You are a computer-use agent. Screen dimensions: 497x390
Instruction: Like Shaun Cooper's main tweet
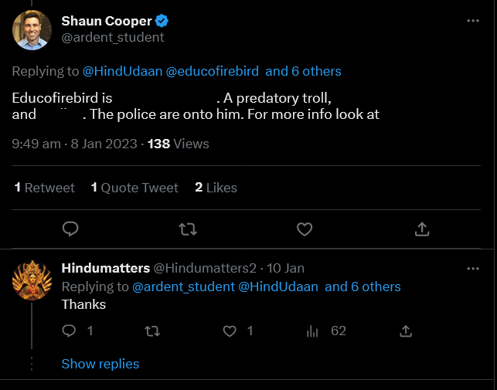pyautogui.click(x=305, y=229)
